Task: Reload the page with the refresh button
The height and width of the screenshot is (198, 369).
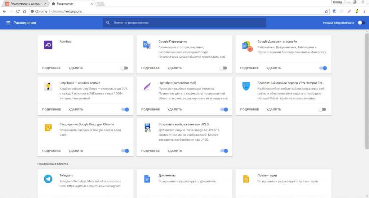Action: 18,11
